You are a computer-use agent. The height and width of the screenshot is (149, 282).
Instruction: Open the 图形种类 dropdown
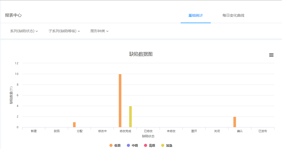click(x=99, y=31)
